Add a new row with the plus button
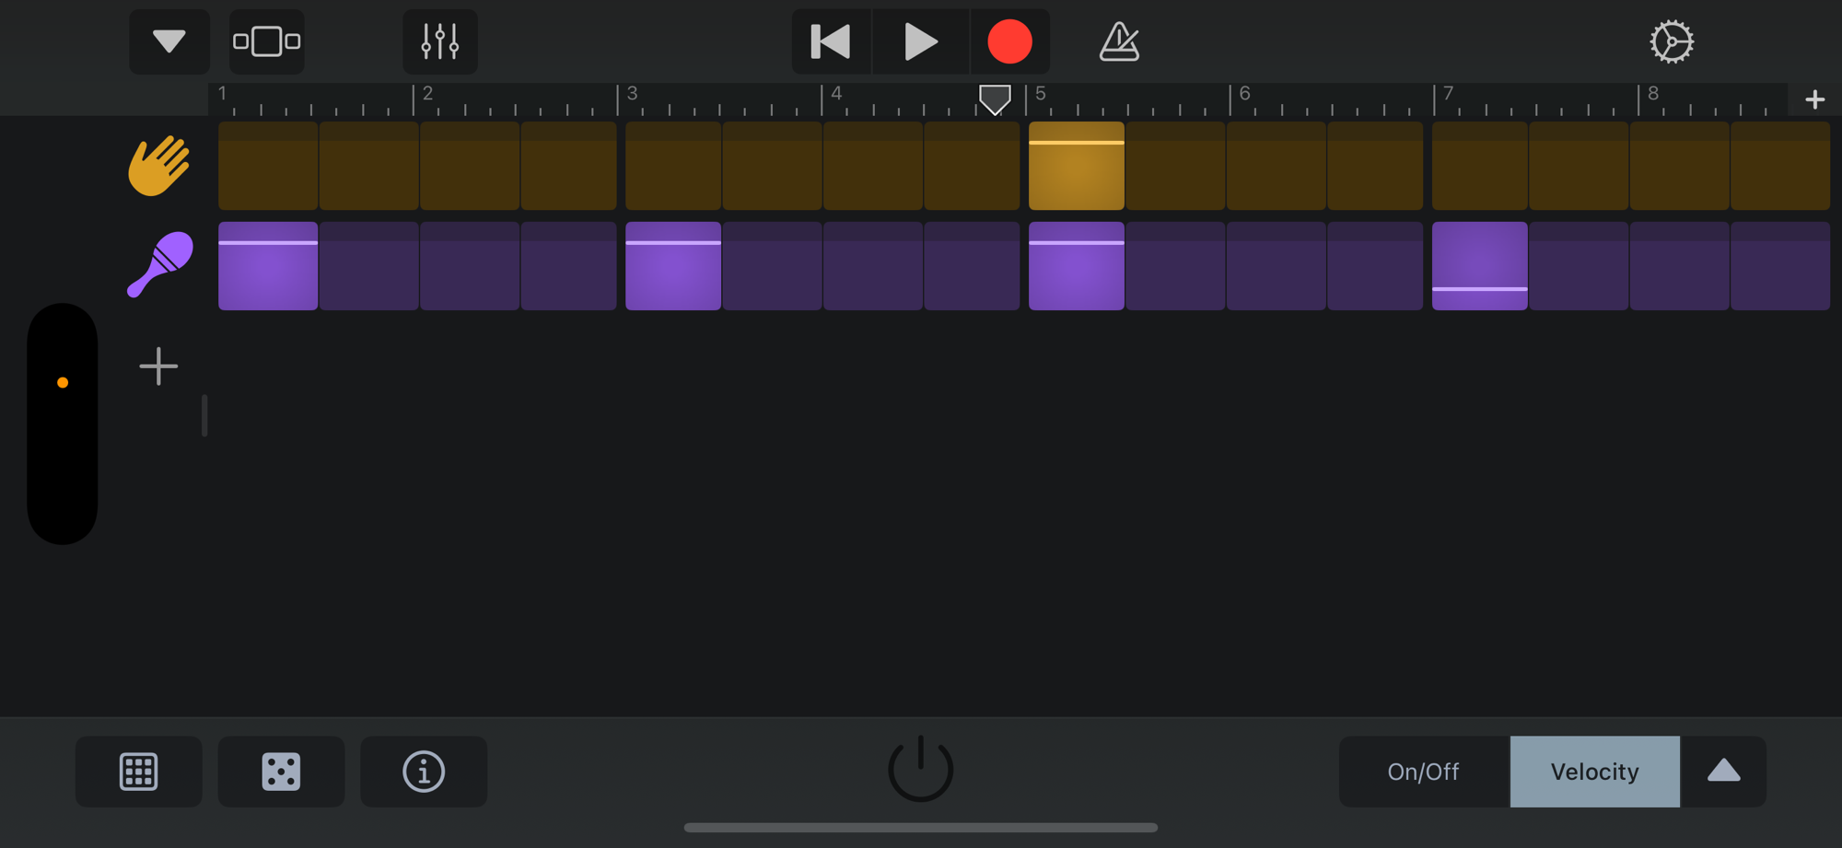 coord(158,366)
